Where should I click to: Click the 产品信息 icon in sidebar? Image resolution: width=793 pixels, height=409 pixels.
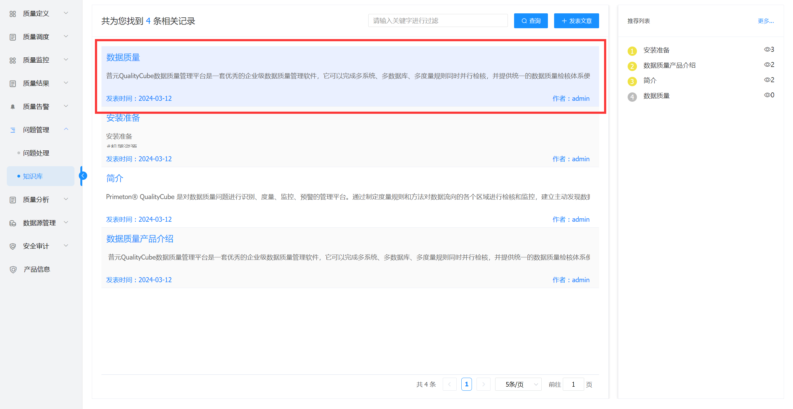pos(13,269)
